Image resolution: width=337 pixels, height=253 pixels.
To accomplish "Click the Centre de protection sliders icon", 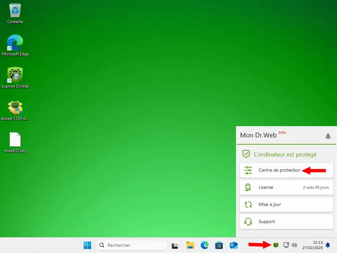I will click(248, 170).
